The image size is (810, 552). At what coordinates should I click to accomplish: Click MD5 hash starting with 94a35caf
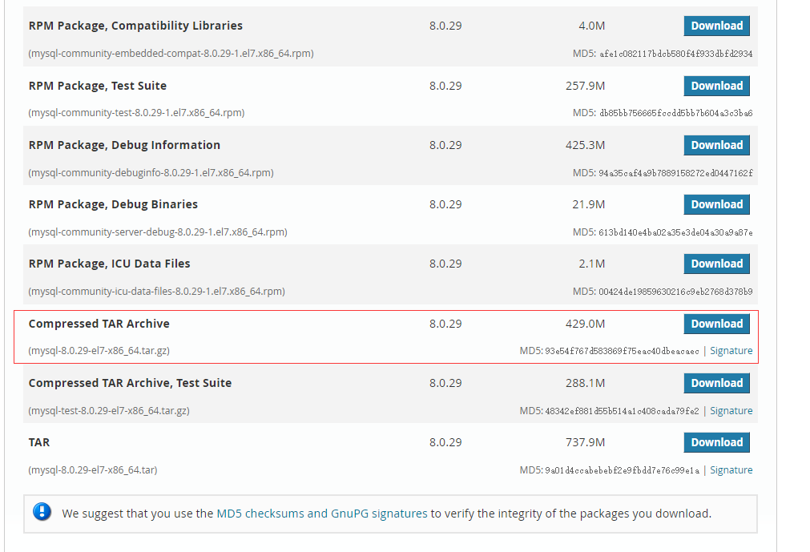point(675,173)
